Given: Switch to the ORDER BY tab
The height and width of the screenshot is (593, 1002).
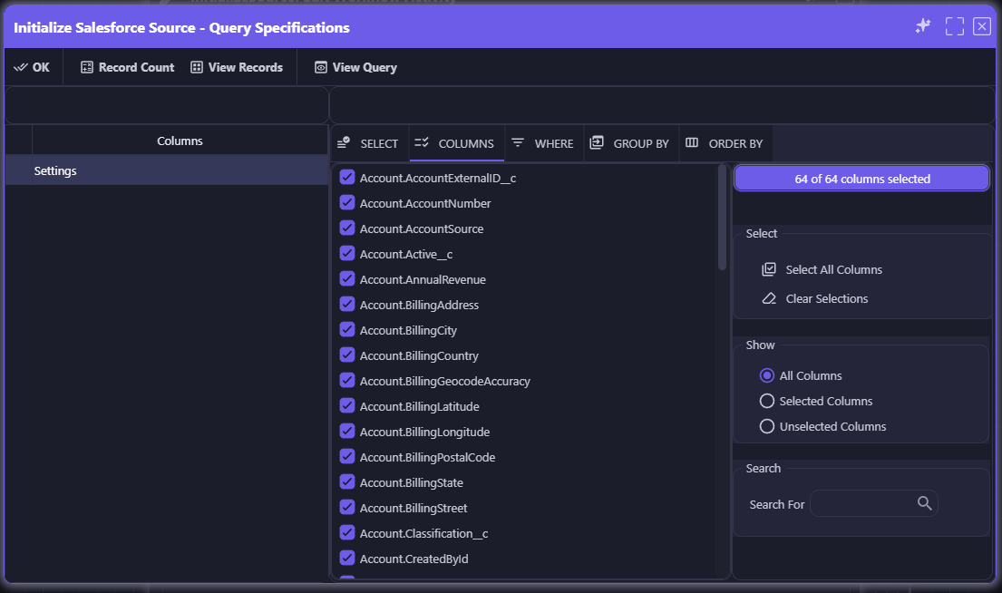Looking at the screenshot, I should pos(725,143).
